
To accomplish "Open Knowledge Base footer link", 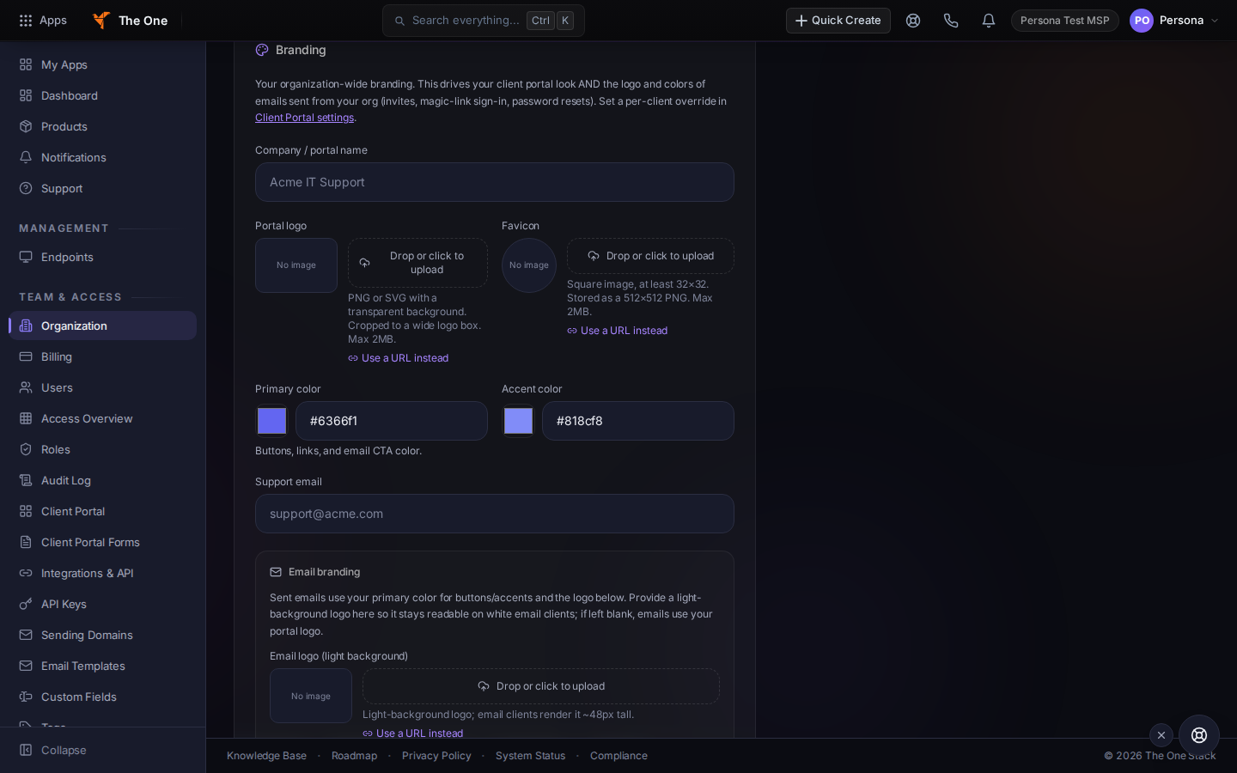I will (266, 756).
